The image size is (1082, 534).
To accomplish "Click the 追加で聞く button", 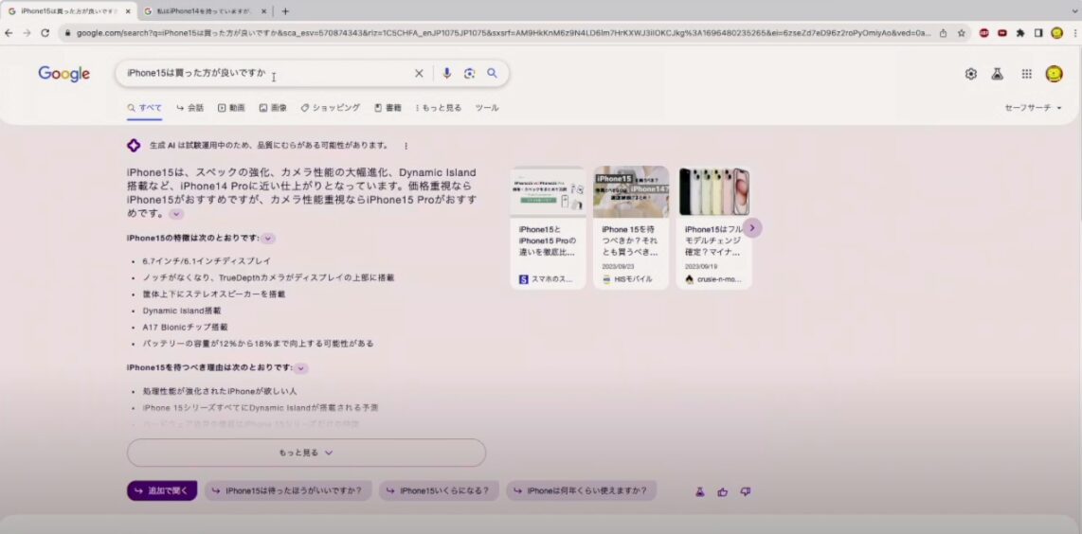I will click(162, 491).
